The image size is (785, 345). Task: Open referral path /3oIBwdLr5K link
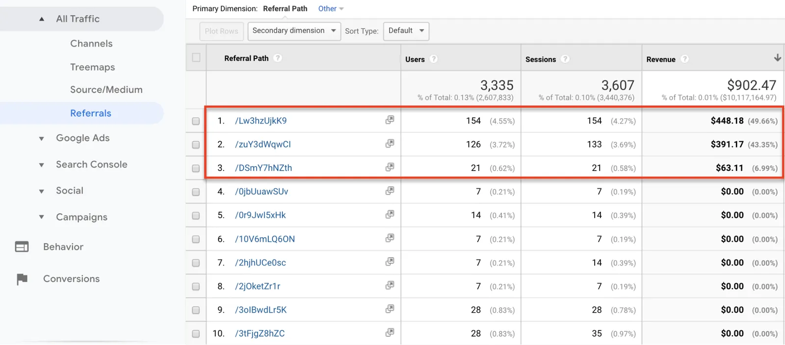tap(261, 309)
